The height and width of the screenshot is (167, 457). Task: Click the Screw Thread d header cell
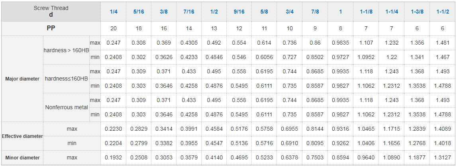tap(51, 12)
